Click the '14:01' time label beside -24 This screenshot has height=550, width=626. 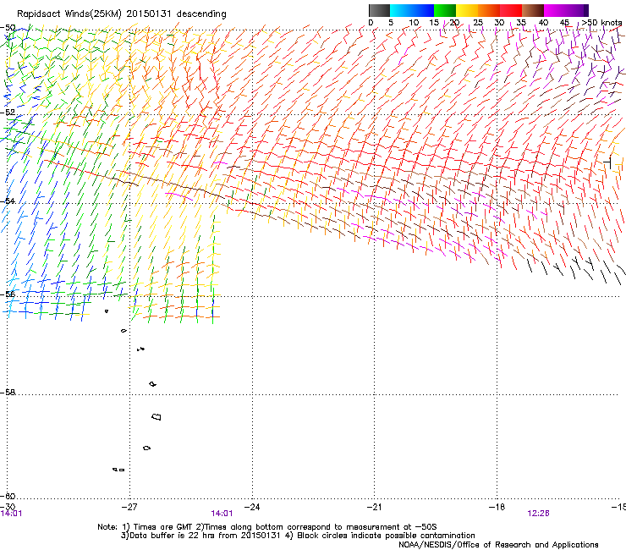click(x=222, y=514)
